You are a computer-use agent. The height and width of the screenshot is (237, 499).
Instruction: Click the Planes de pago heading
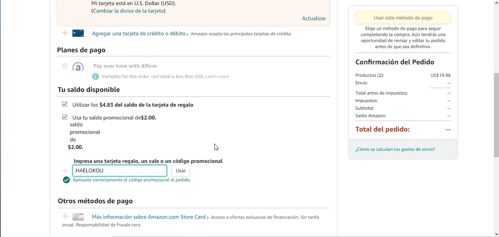click(81, 50)
